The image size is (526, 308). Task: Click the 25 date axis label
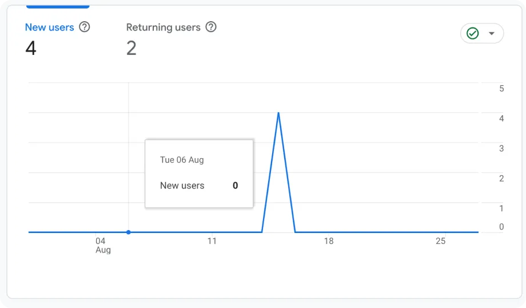point(440,241)
